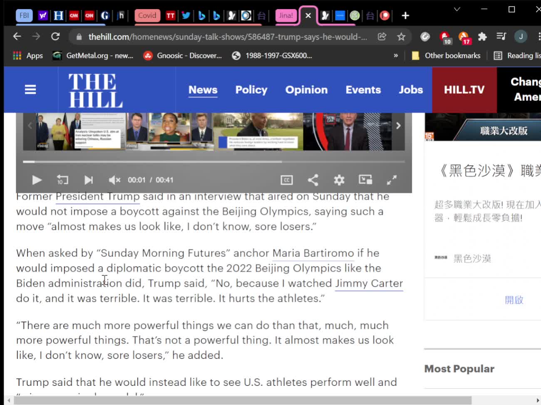Open a new browser tab
Viewport: 541px width, 405px height.
coord(405,16)
